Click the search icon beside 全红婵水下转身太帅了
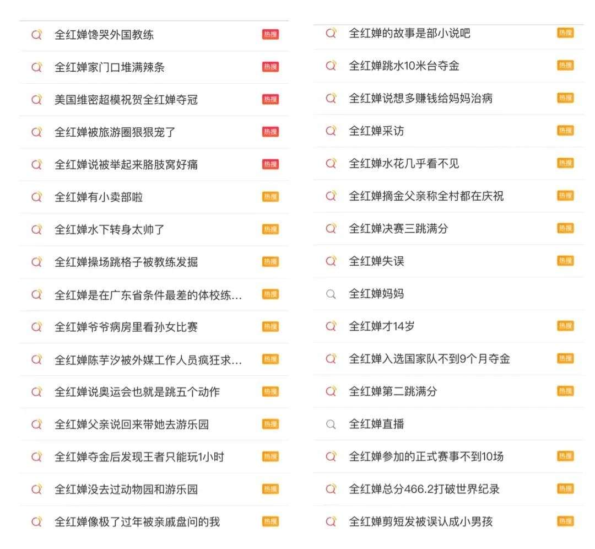Image resolution: width=595 pixels, height=549 pixels. [37, 229]
